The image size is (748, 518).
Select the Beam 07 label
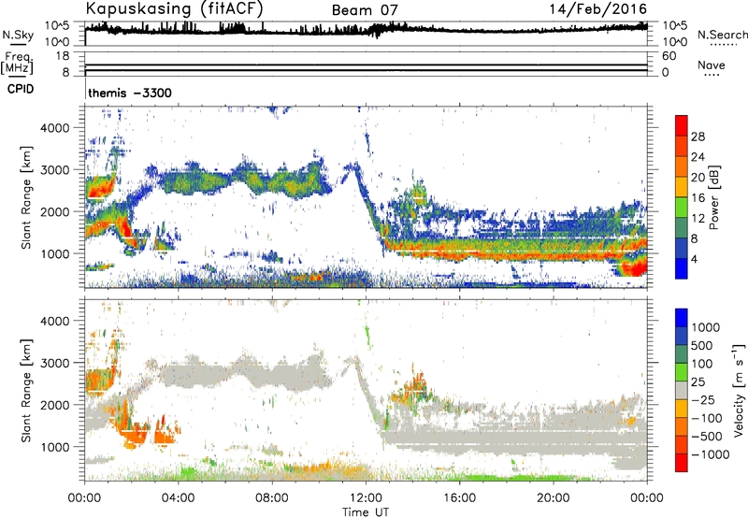(365, 10)
